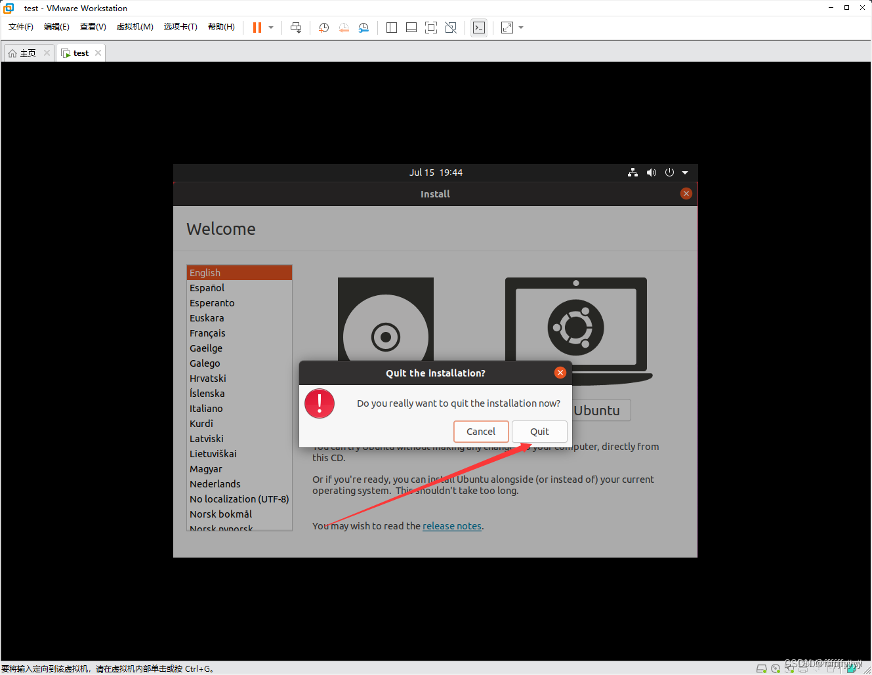Viewport: 872px width, 675px height.
Task: Open the release notes link
Action: [x=452, y=526]
